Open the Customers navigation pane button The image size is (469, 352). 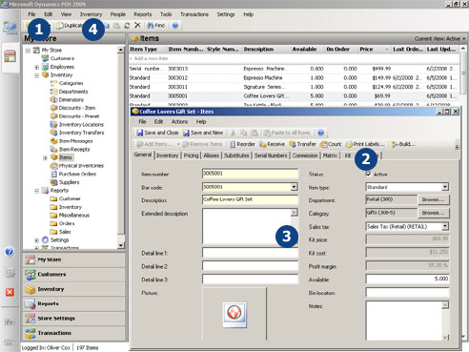74,275
